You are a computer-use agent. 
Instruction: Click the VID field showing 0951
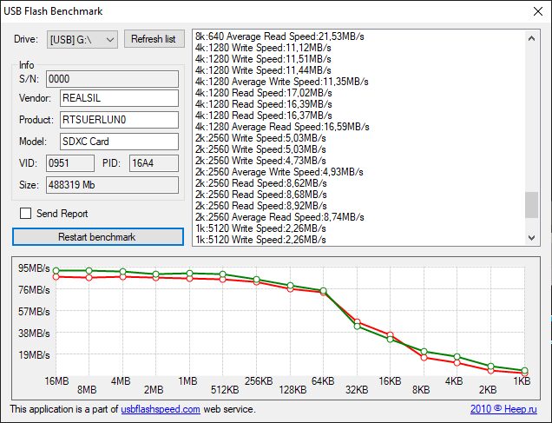click(69, 162)
